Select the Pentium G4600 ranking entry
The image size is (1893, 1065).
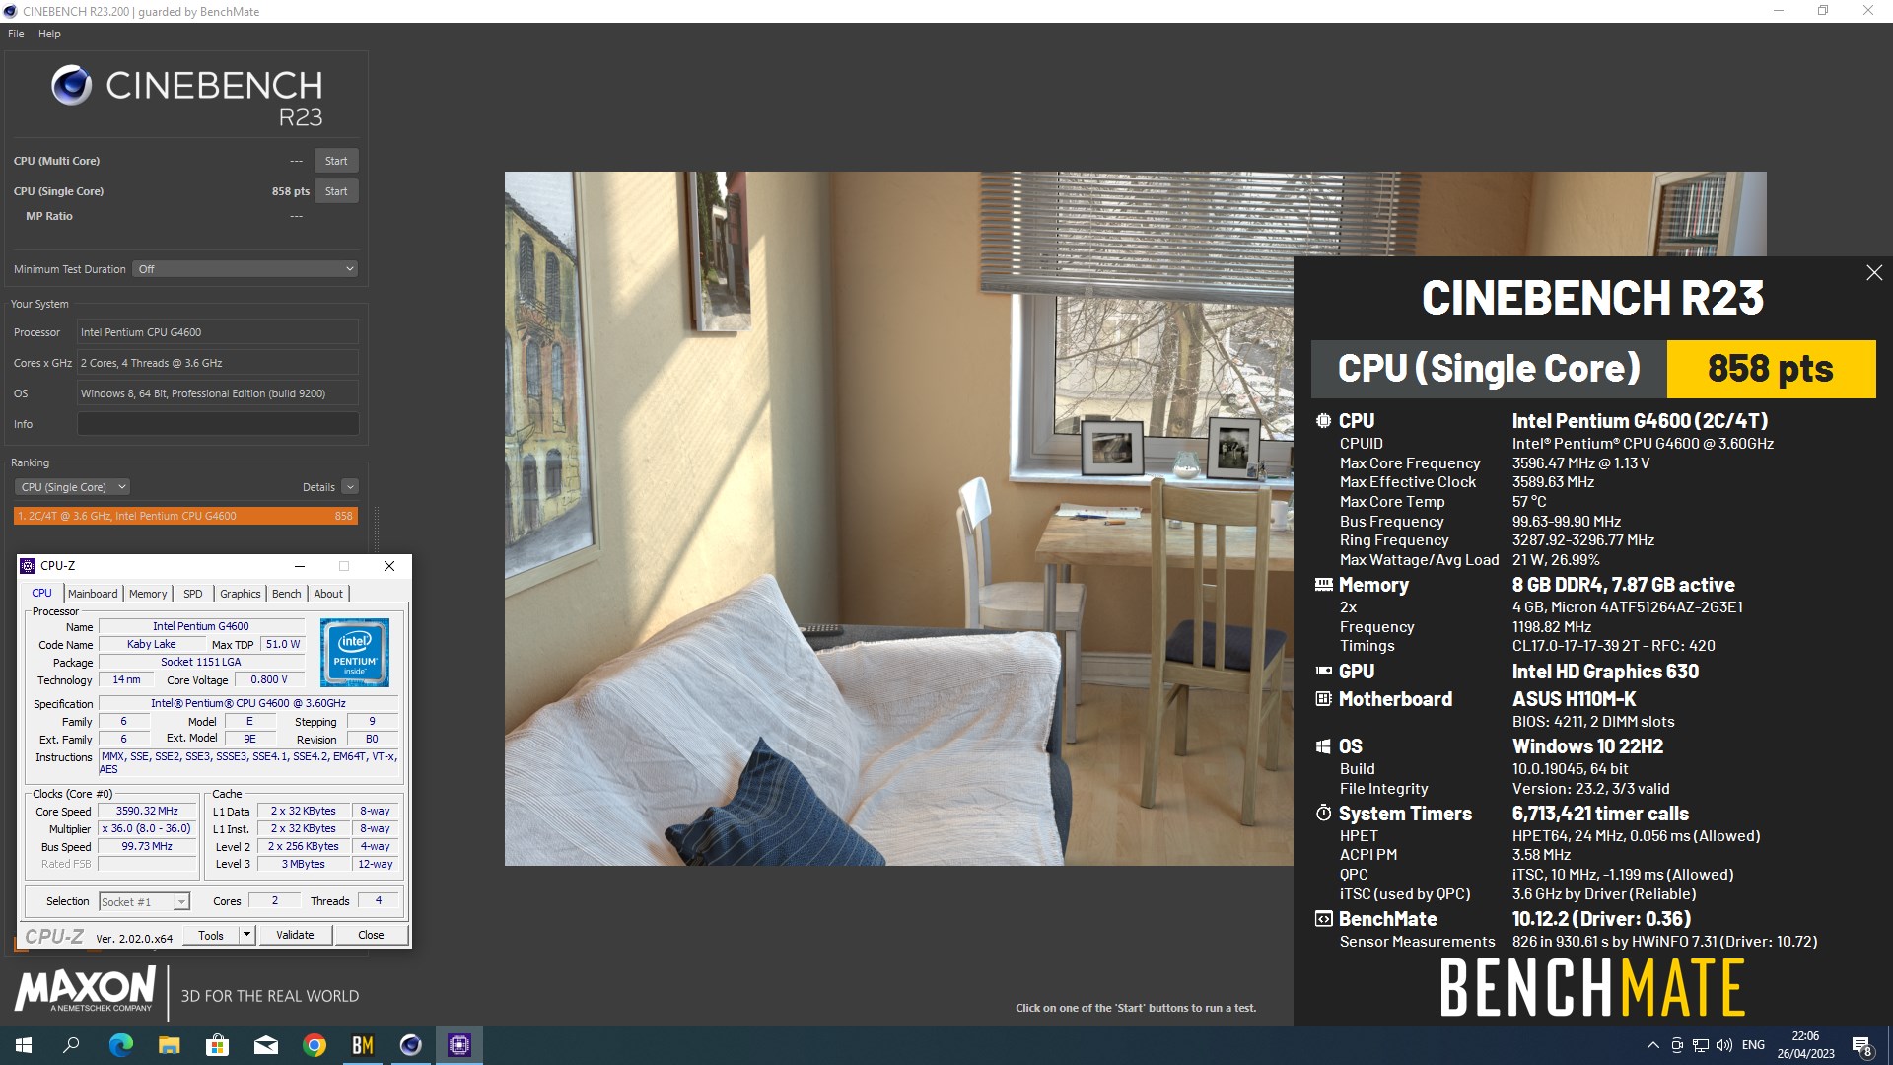coord(185,516)
